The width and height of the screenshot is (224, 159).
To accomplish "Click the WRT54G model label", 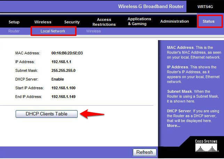I will coord(205,7).
